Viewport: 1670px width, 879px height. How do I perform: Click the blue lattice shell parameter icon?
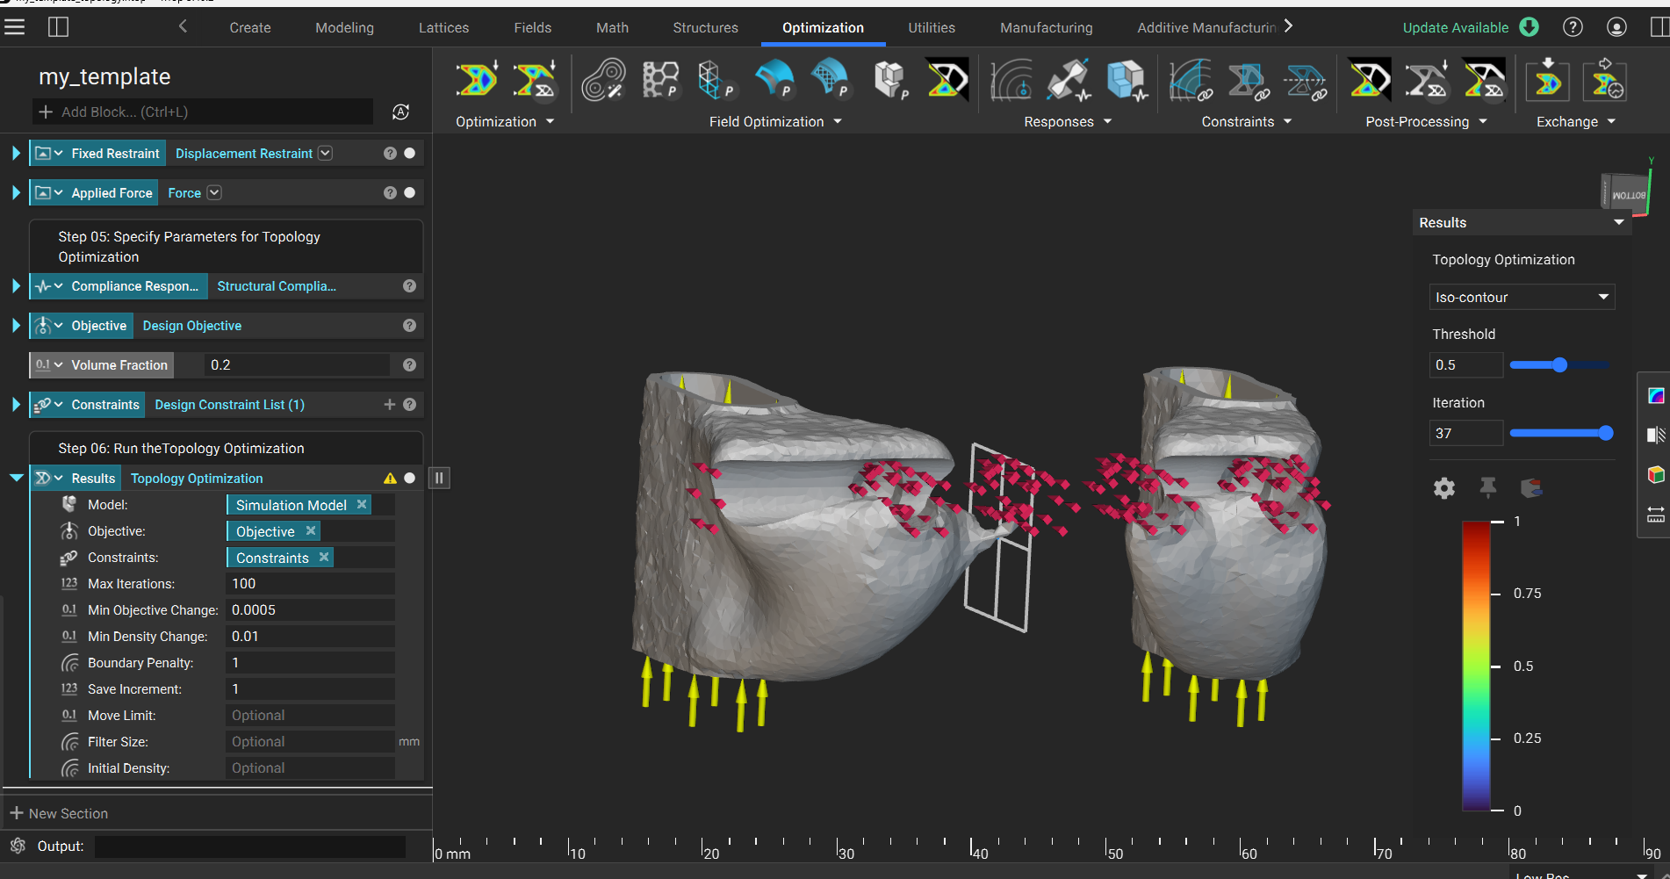coord(831,80)
